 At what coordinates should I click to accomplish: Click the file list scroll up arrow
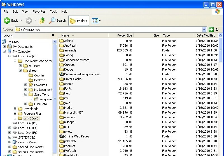(x=220, y=35)
